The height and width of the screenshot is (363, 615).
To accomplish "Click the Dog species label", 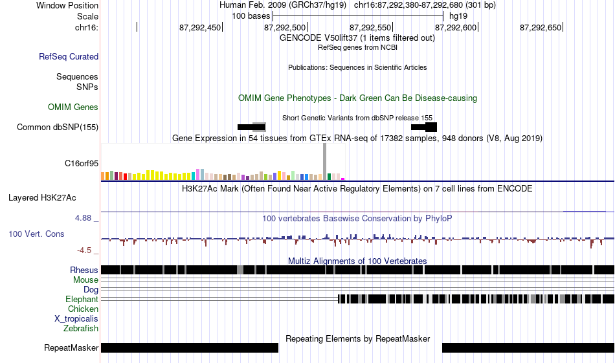I will [x=91, y=290].
